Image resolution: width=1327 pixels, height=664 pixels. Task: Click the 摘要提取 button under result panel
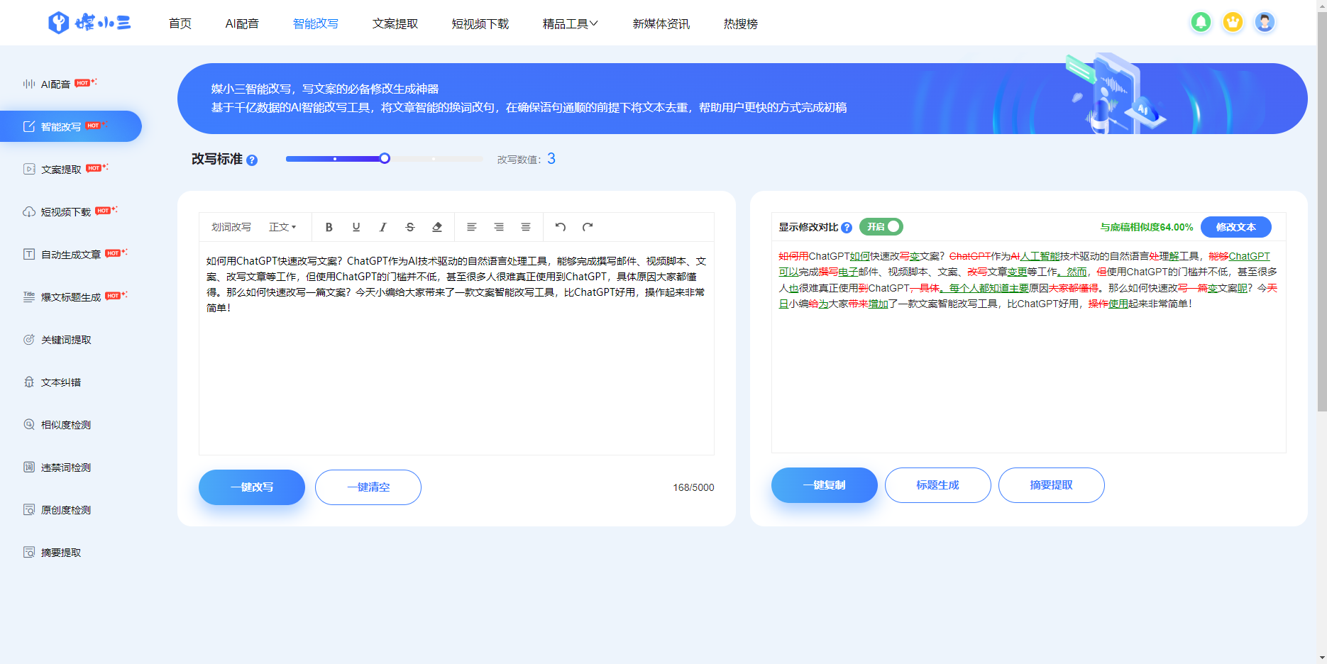(x=1052, y=485)
